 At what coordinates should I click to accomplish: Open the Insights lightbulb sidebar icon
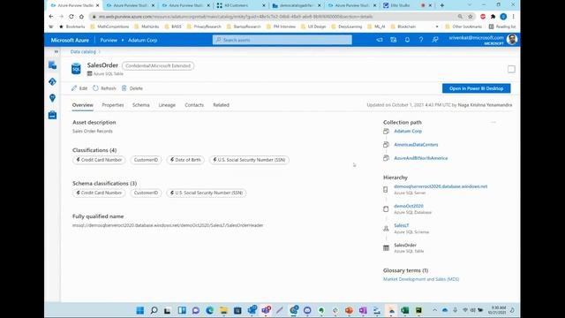click(x=52, y=98)
